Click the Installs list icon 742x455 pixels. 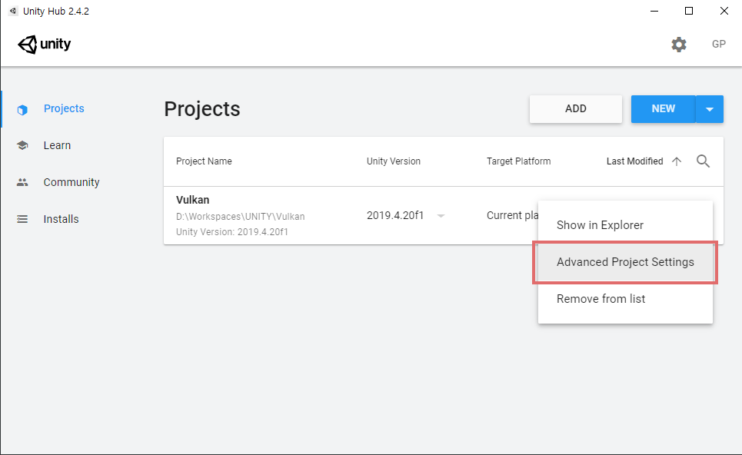coord(22,219)
